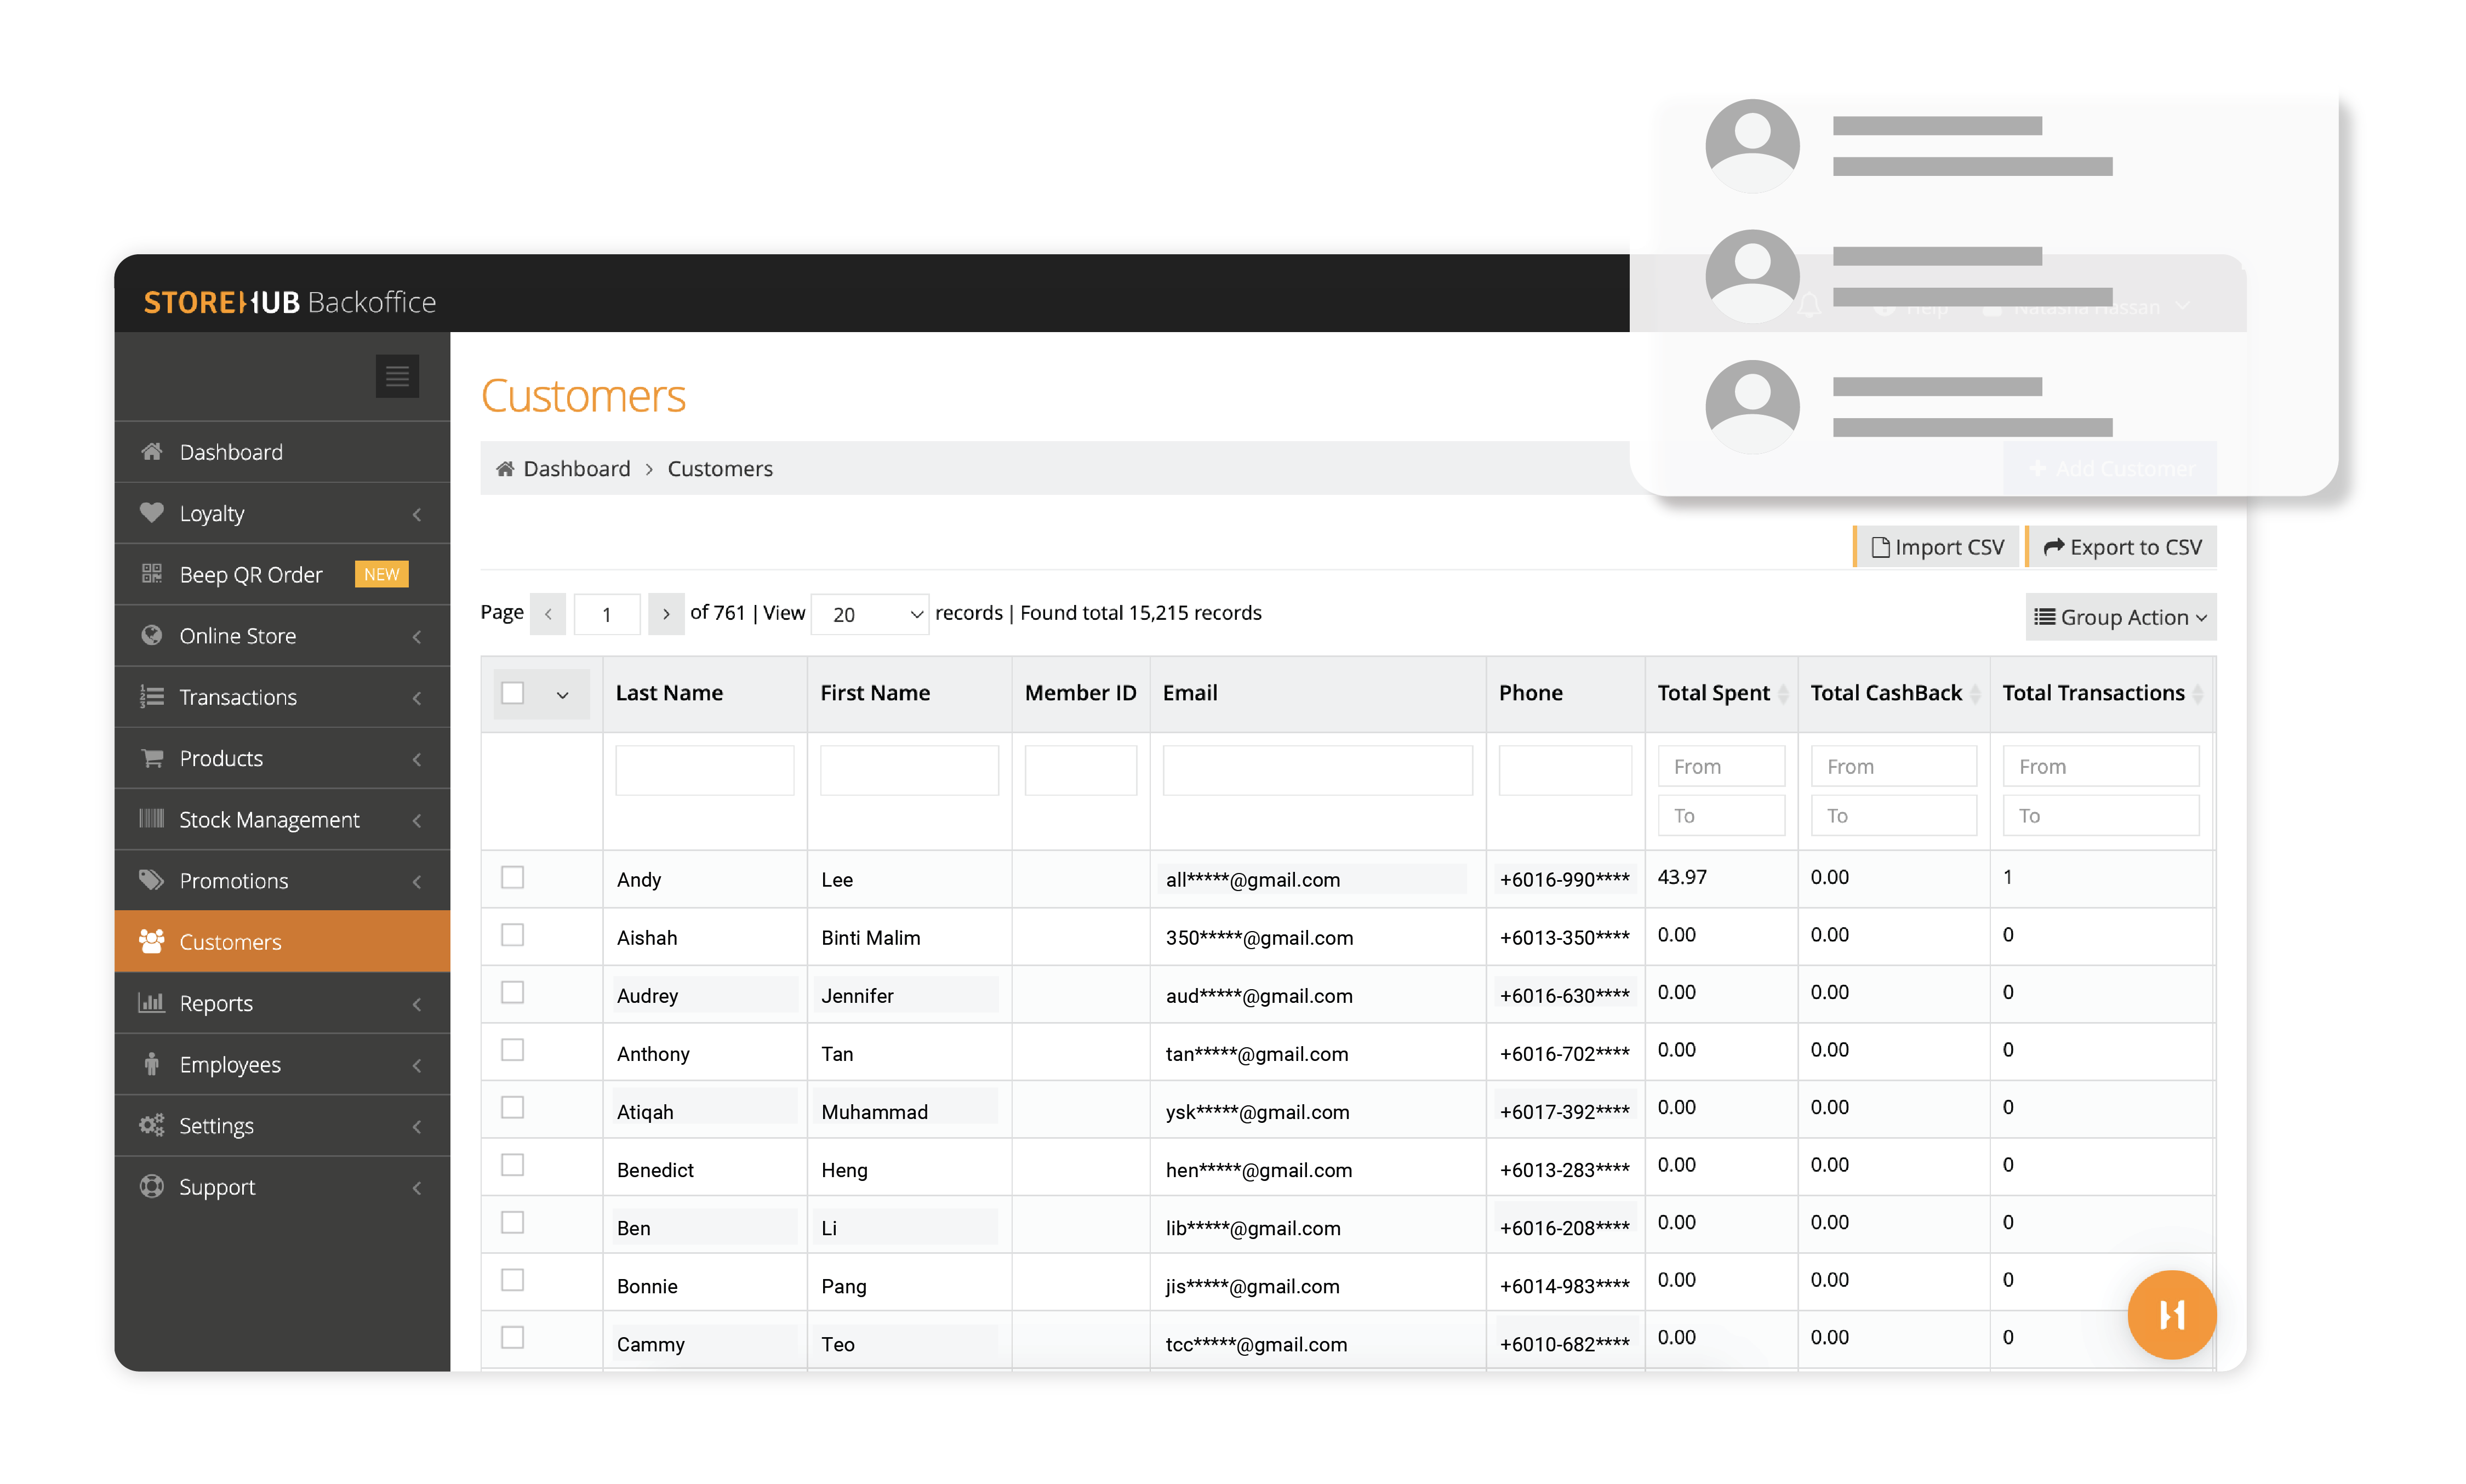This screenshot has width=2466, height=1484.
Task: Click the Dashboard house icon in sidebar
Action: pyautogui.click(x=151, y=451)
